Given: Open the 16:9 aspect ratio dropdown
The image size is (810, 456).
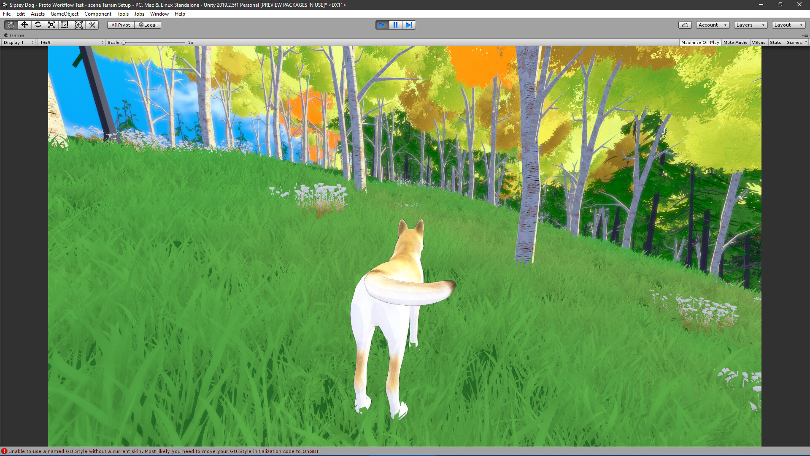Looking at the screenshot, I should tap(72, 43).
